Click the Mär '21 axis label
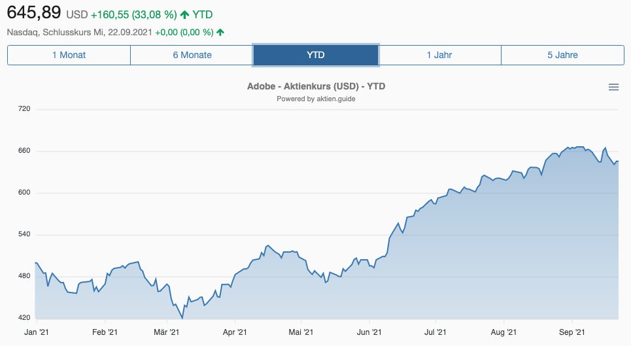The width and height of the screenshot is (631, 346). click(x=166, y=332)
